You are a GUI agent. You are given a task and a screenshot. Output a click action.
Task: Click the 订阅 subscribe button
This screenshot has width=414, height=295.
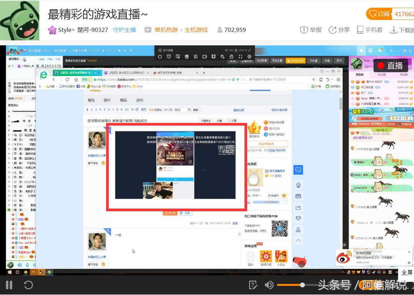click(x=380, y=14)
